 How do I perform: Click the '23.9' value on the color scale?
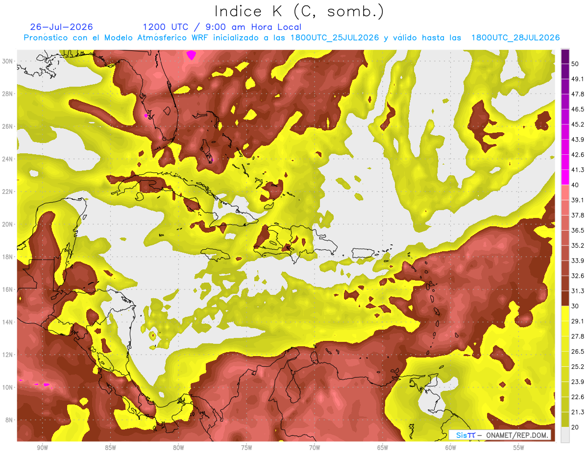click(577, 382)
